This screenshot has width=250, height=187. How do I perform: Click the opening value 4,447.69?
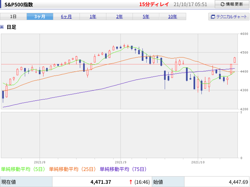tap(239, 182)
